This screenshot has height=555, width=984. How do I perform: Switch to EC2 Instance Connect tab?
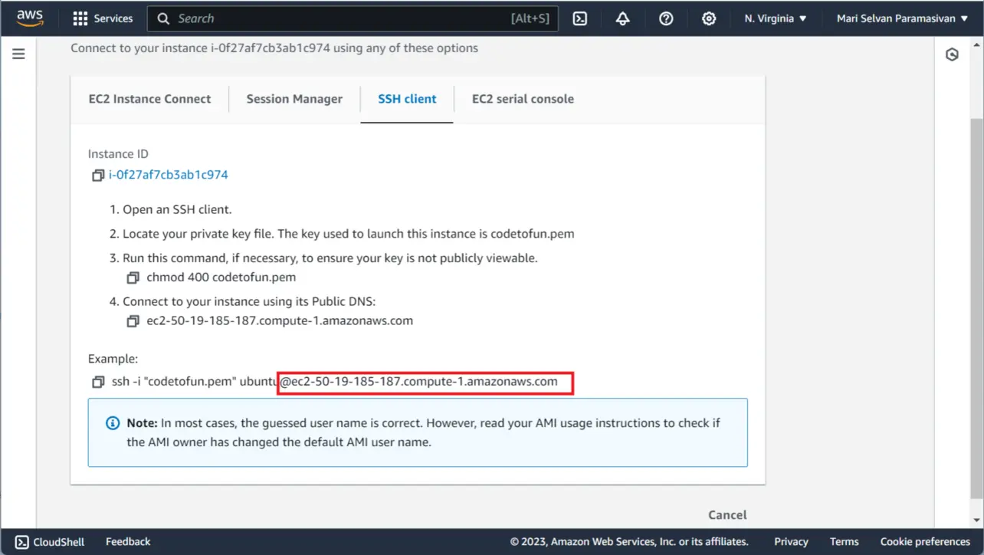click(x=150, y=99)
